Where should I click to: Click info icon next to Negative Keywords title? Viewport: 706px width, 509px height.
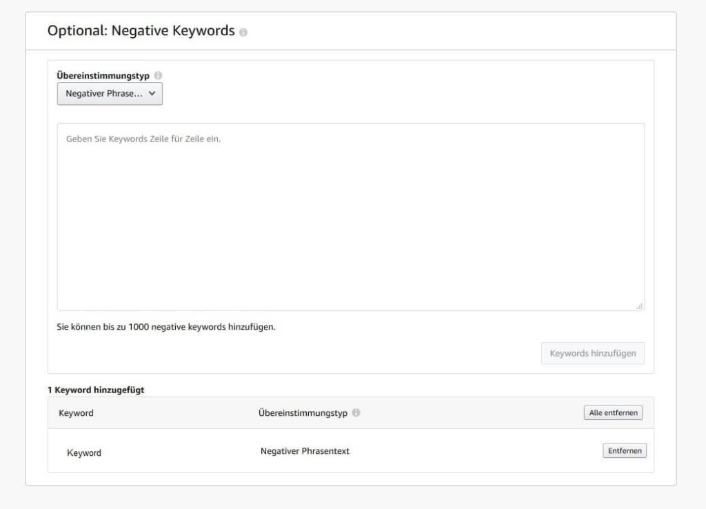[x=243, y=32]
